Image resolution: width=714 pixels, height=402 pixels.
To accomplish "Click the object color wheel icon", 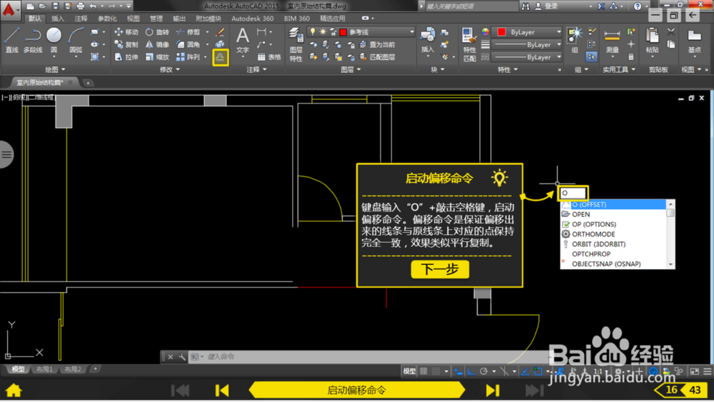I will pyautogui.click(x=486, y=32).
